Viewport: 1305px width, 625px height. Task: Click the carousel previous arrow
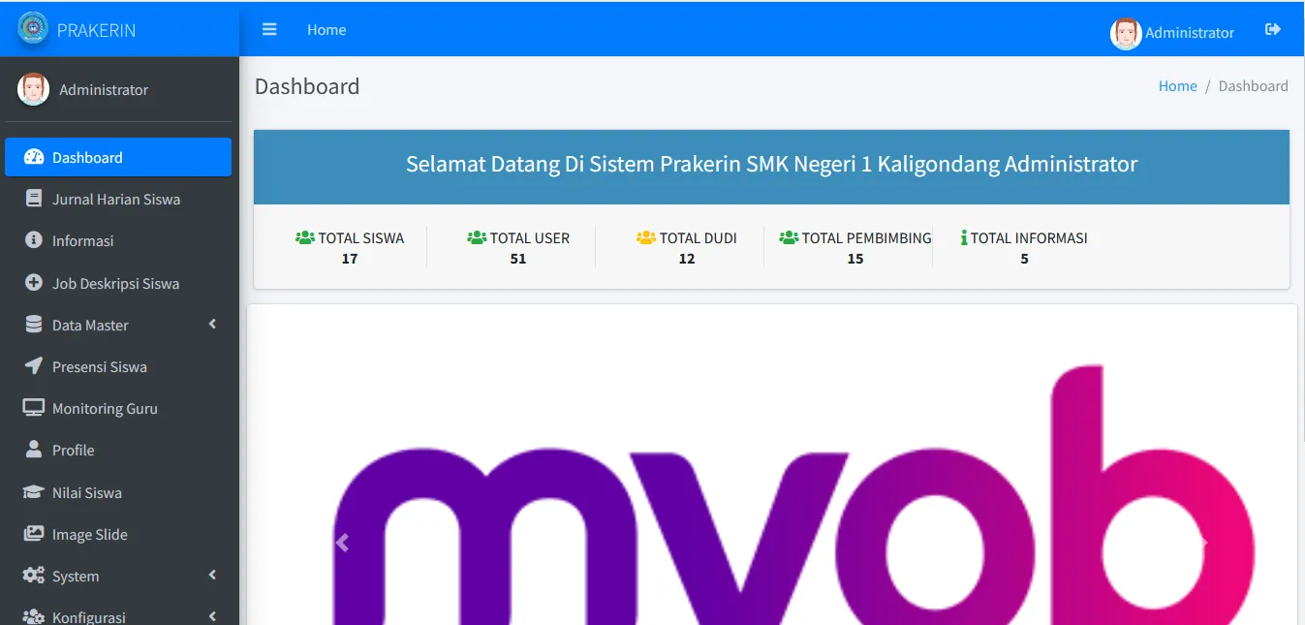click(342, 542)
